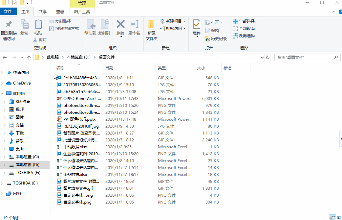Image resolution: width=342 pixels, height=220 pixels.
Task: Open the 文件 menu tab
Action: 8,12
